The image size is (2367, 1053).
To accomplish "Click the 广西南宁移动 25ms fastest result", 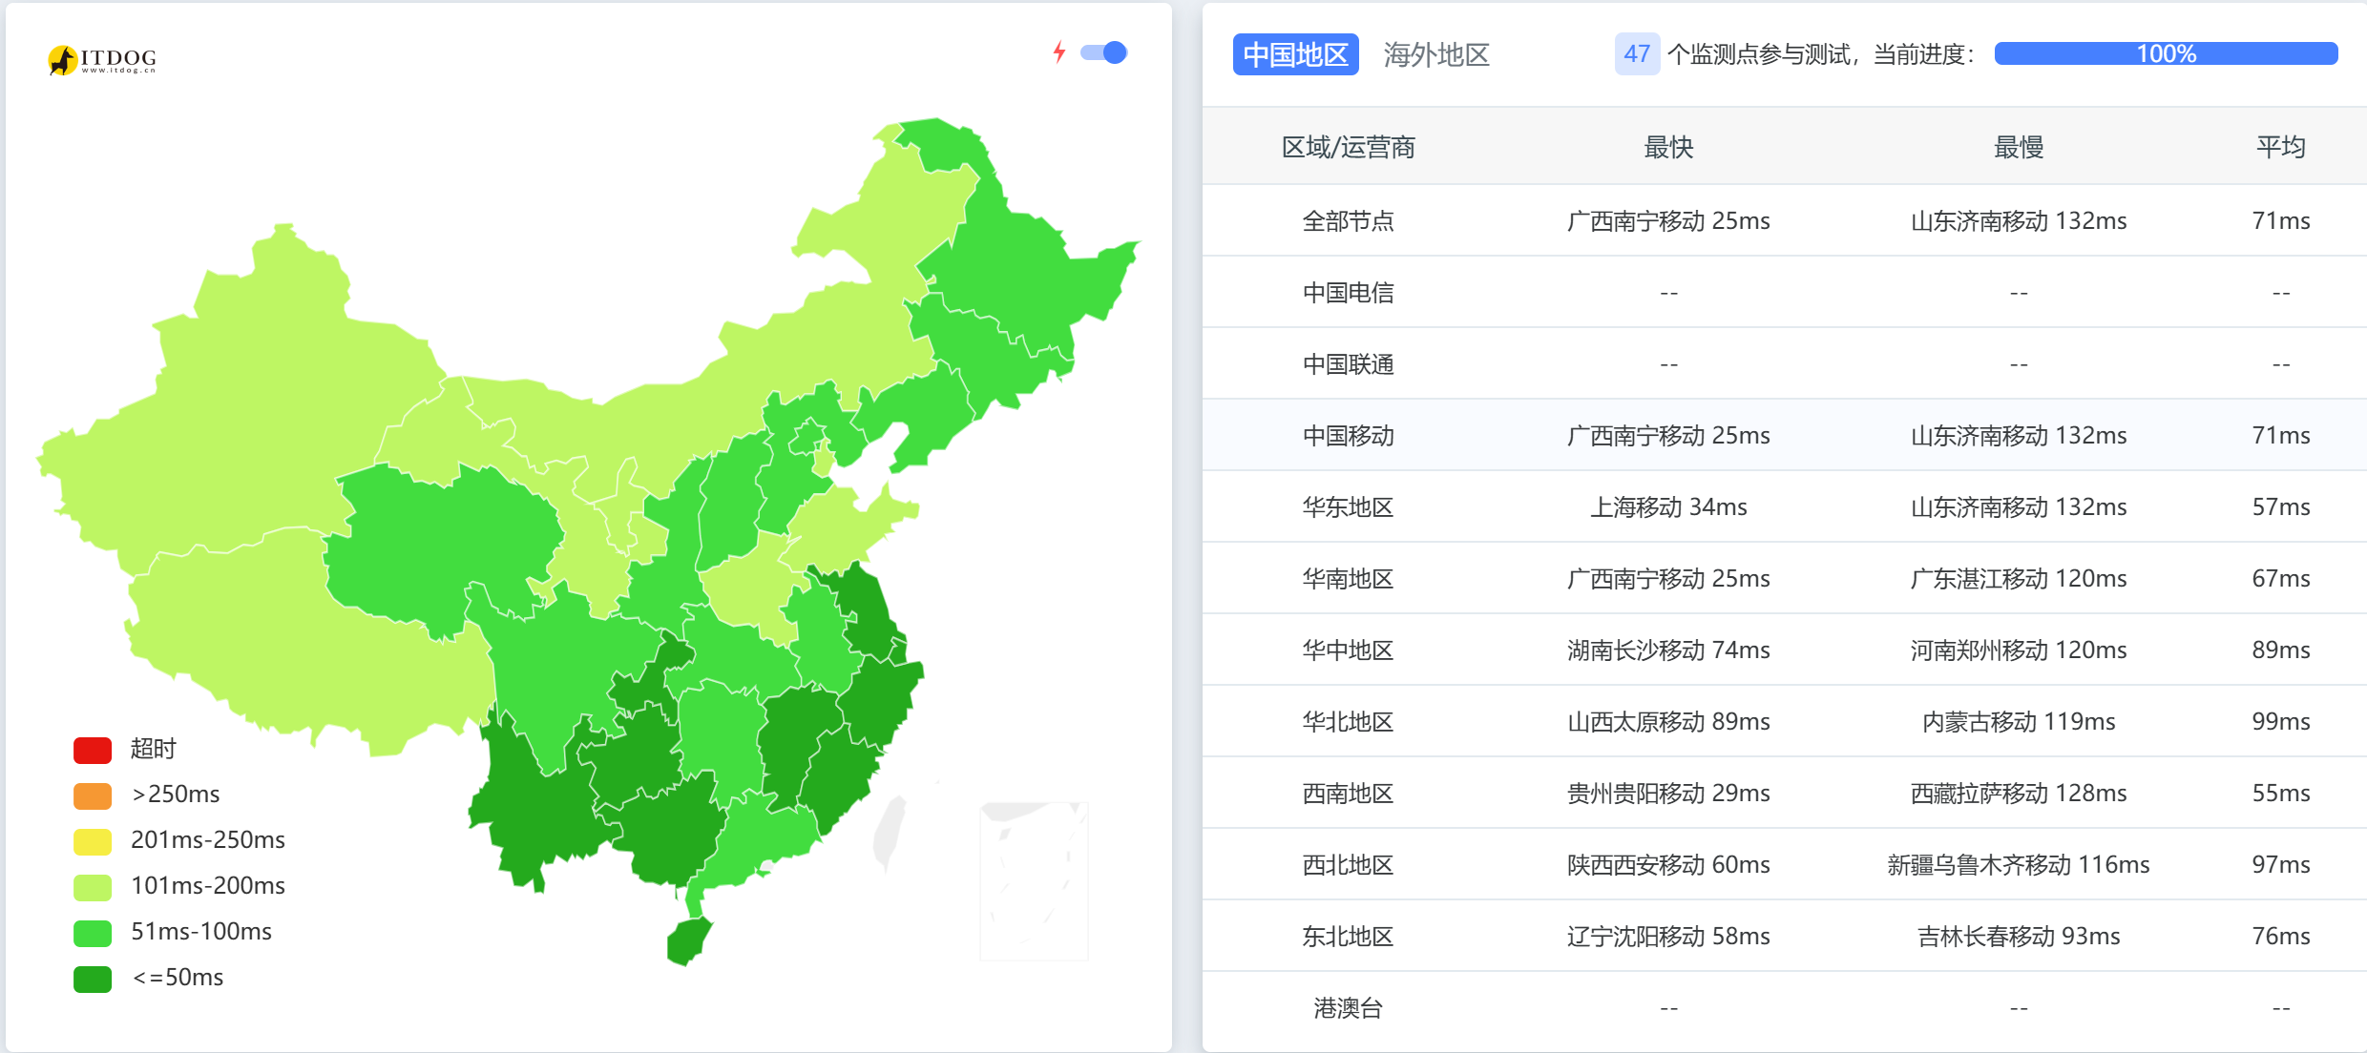I will pyautogui.click(x=1667, y=220).
